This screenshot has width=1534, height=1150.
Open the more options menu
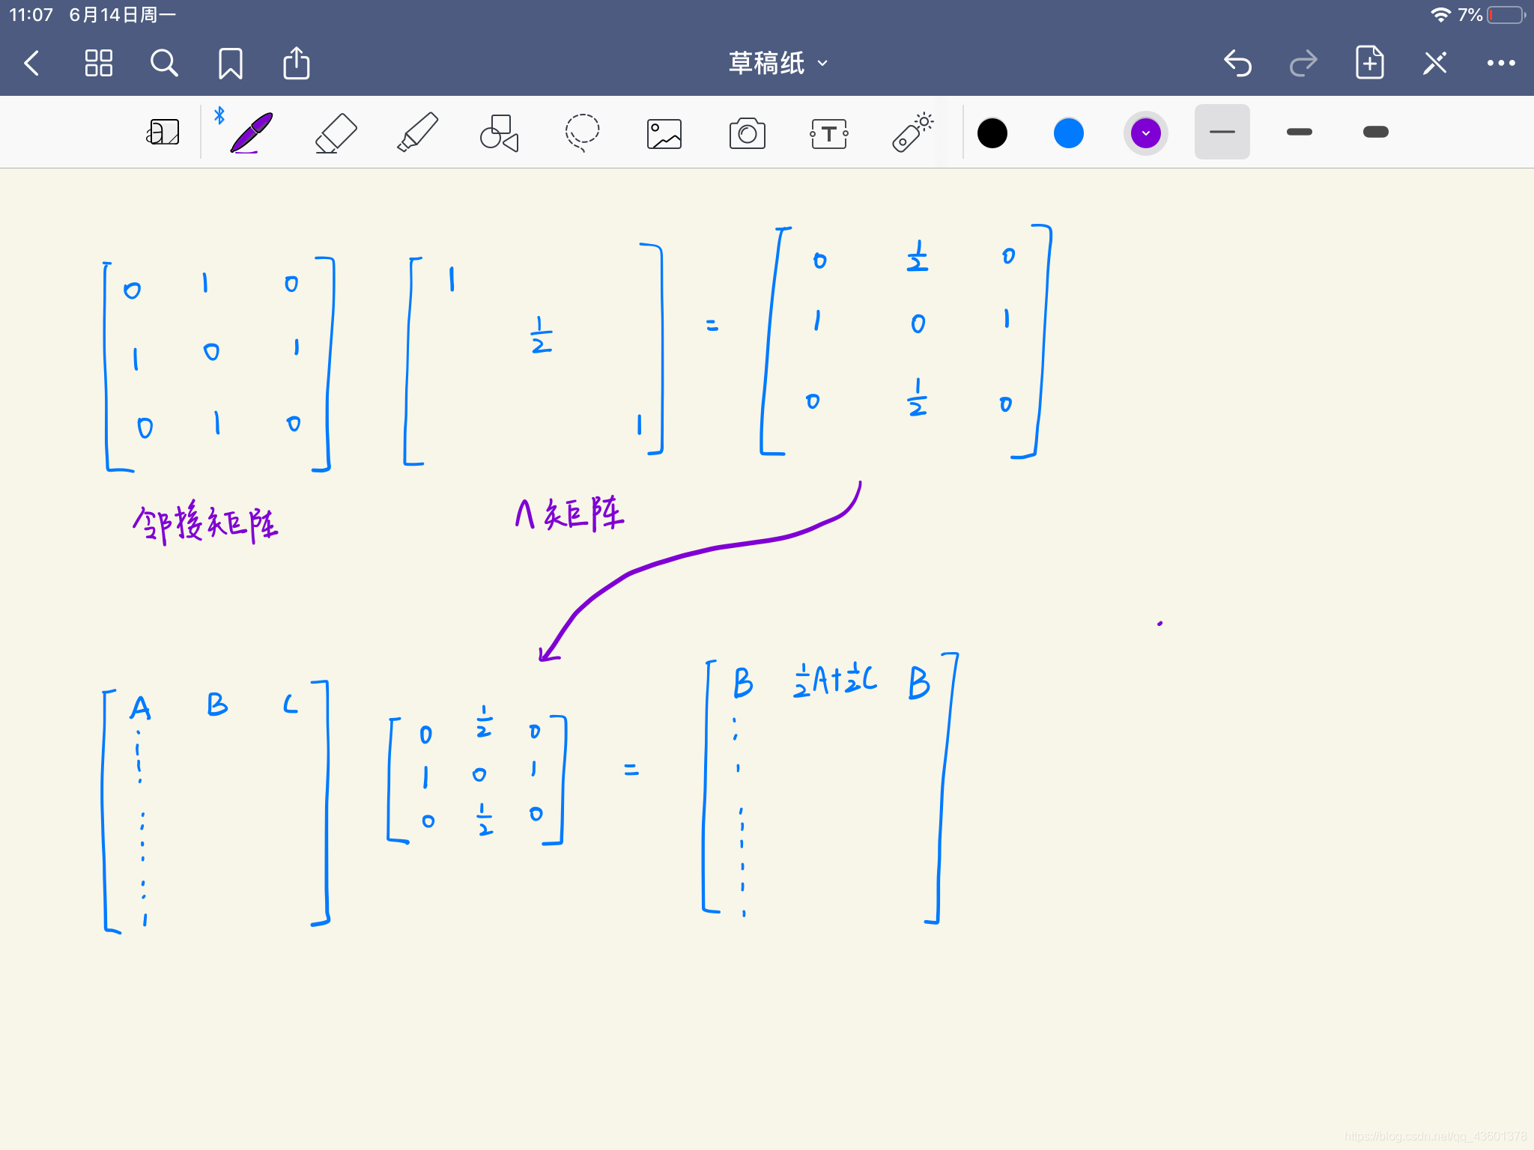point(1501,64)
